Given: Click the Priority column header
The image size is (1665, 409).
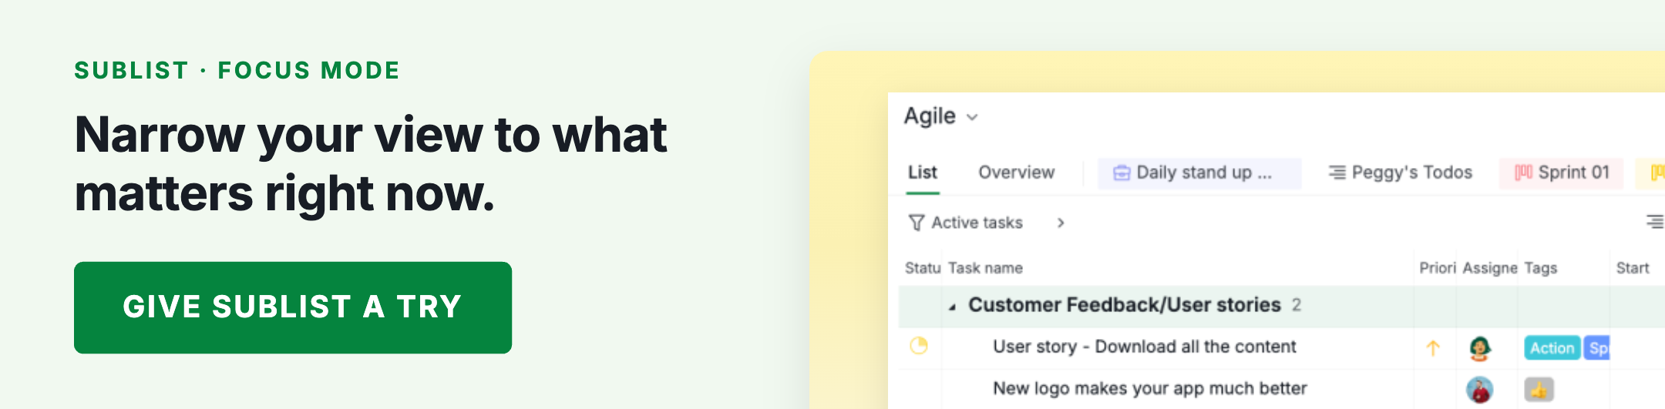Looking at the screenshot, I should pyautogui.click(x=1438, y=268).
